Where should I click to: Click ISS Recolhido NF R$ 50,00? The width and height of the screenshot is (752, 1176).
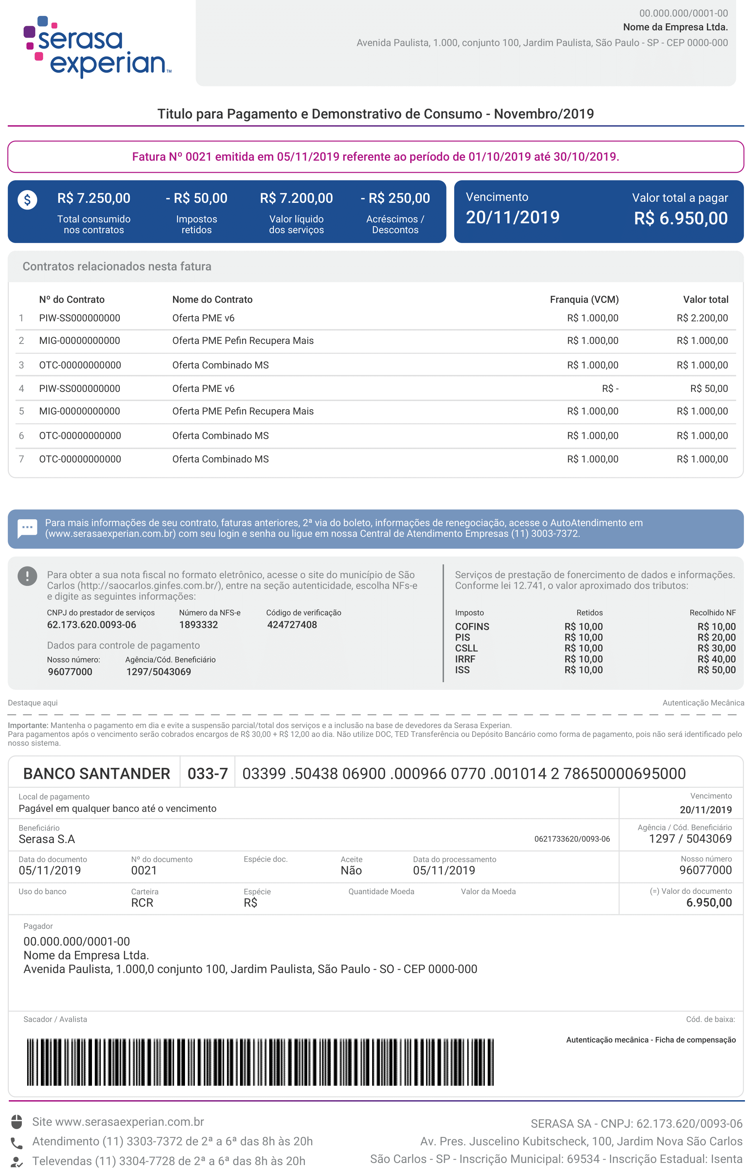click(x=716, y=669)
